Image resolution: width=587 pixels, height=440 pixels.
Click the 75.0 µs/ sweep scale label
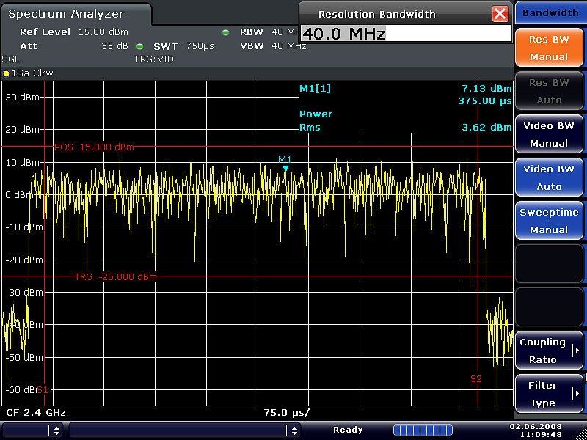pyautogui.click(x=288, y=412)
